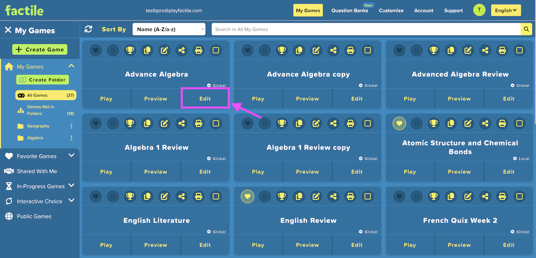Tick the selection checkbox on Advance Algebra
The image size is (536, 258).
pos(216,50)
